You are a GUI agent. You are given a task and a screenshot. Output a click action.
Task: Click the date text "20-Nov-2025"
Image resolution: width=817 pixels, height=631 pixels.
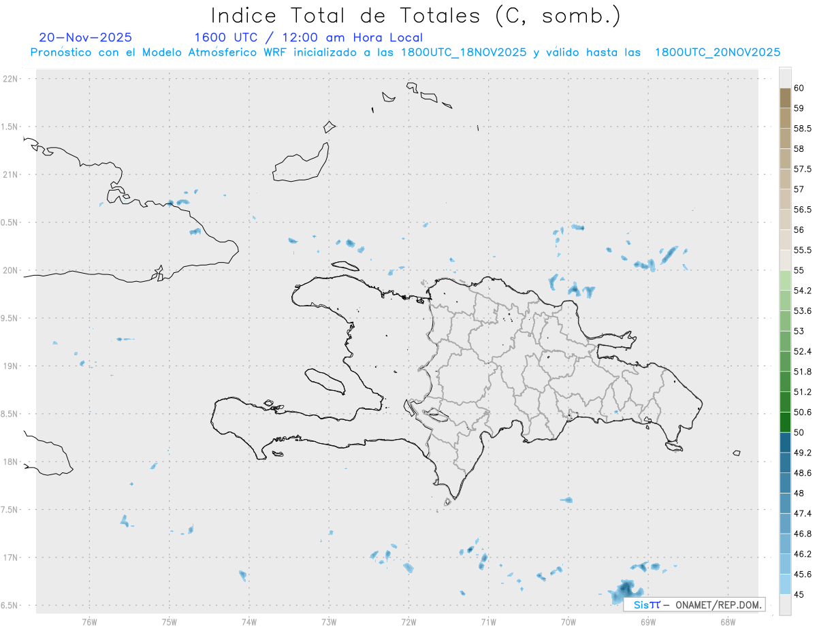pyautogui.click(x=86, y=37)
